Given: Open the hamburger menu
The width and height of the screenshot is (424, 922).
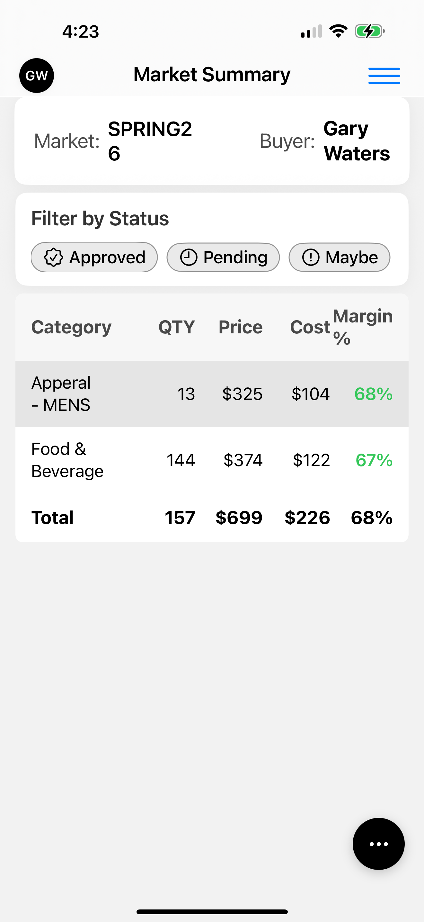Looking at the screenshot, I should point(384,76).
